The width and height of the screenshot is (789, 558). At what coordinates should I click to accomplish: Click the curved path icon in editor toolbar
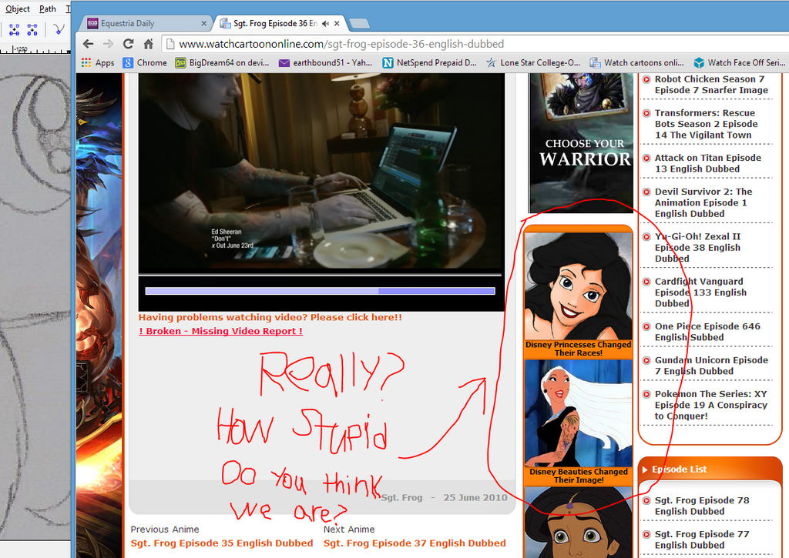coord(59,30)
